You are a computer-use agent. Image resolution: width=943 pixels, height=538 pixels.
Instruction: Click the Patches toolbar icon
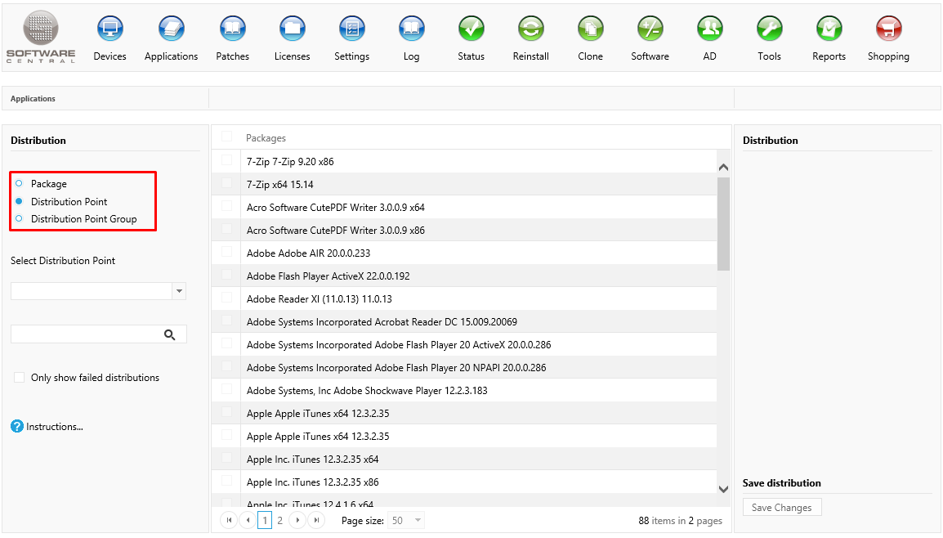click(232, 30)
